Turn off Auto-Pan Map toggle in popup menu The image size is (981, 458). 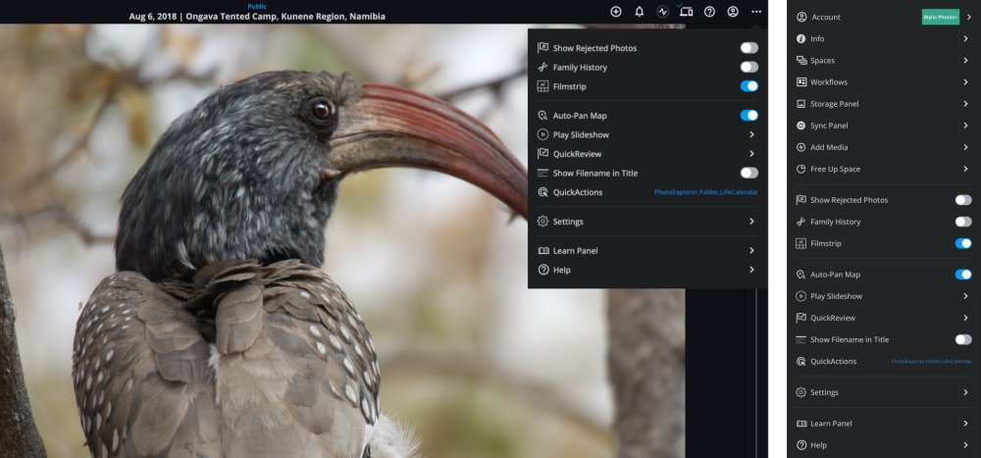click(x=749, y=115)
